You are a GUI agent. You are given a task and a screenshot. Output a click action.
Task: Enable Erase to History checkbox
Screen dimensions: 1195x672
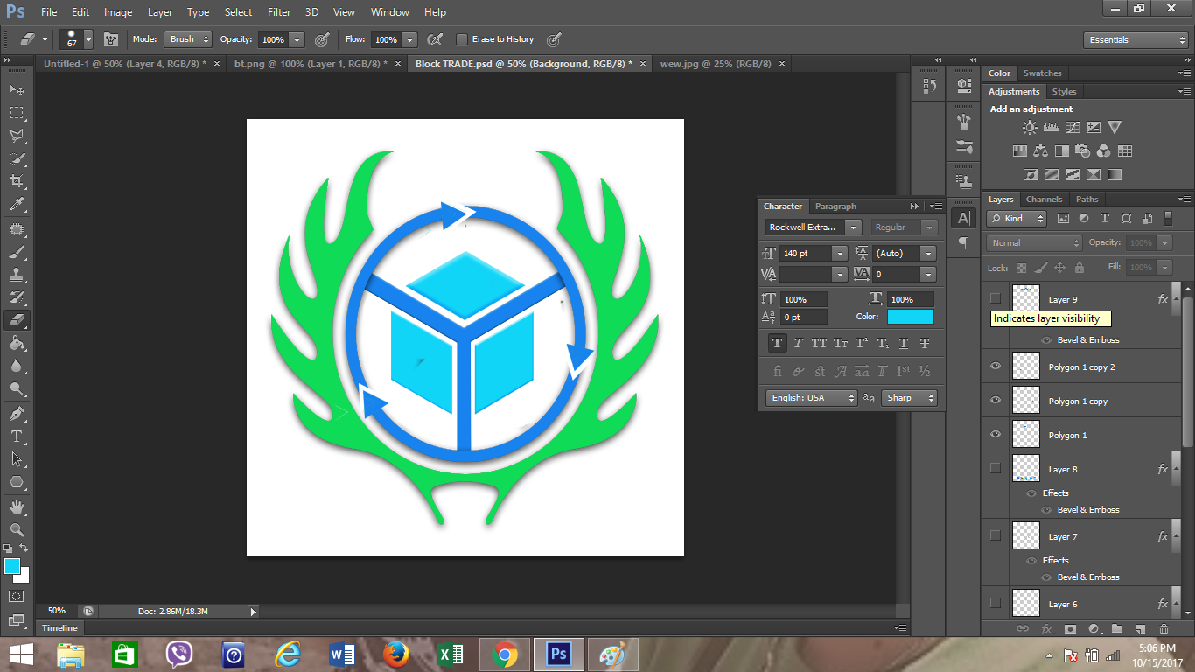click(462, 39)
